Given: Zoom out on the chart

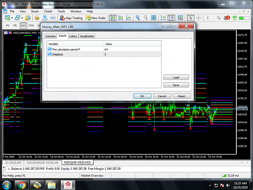Looking at the screenshot, I should click(146, 18).
